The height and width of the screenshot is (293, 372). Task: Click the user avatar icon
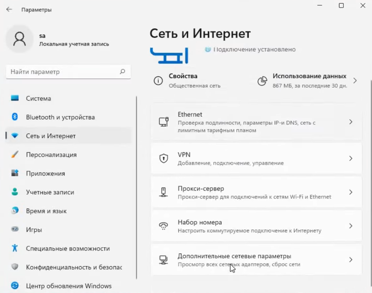point(20,39)
